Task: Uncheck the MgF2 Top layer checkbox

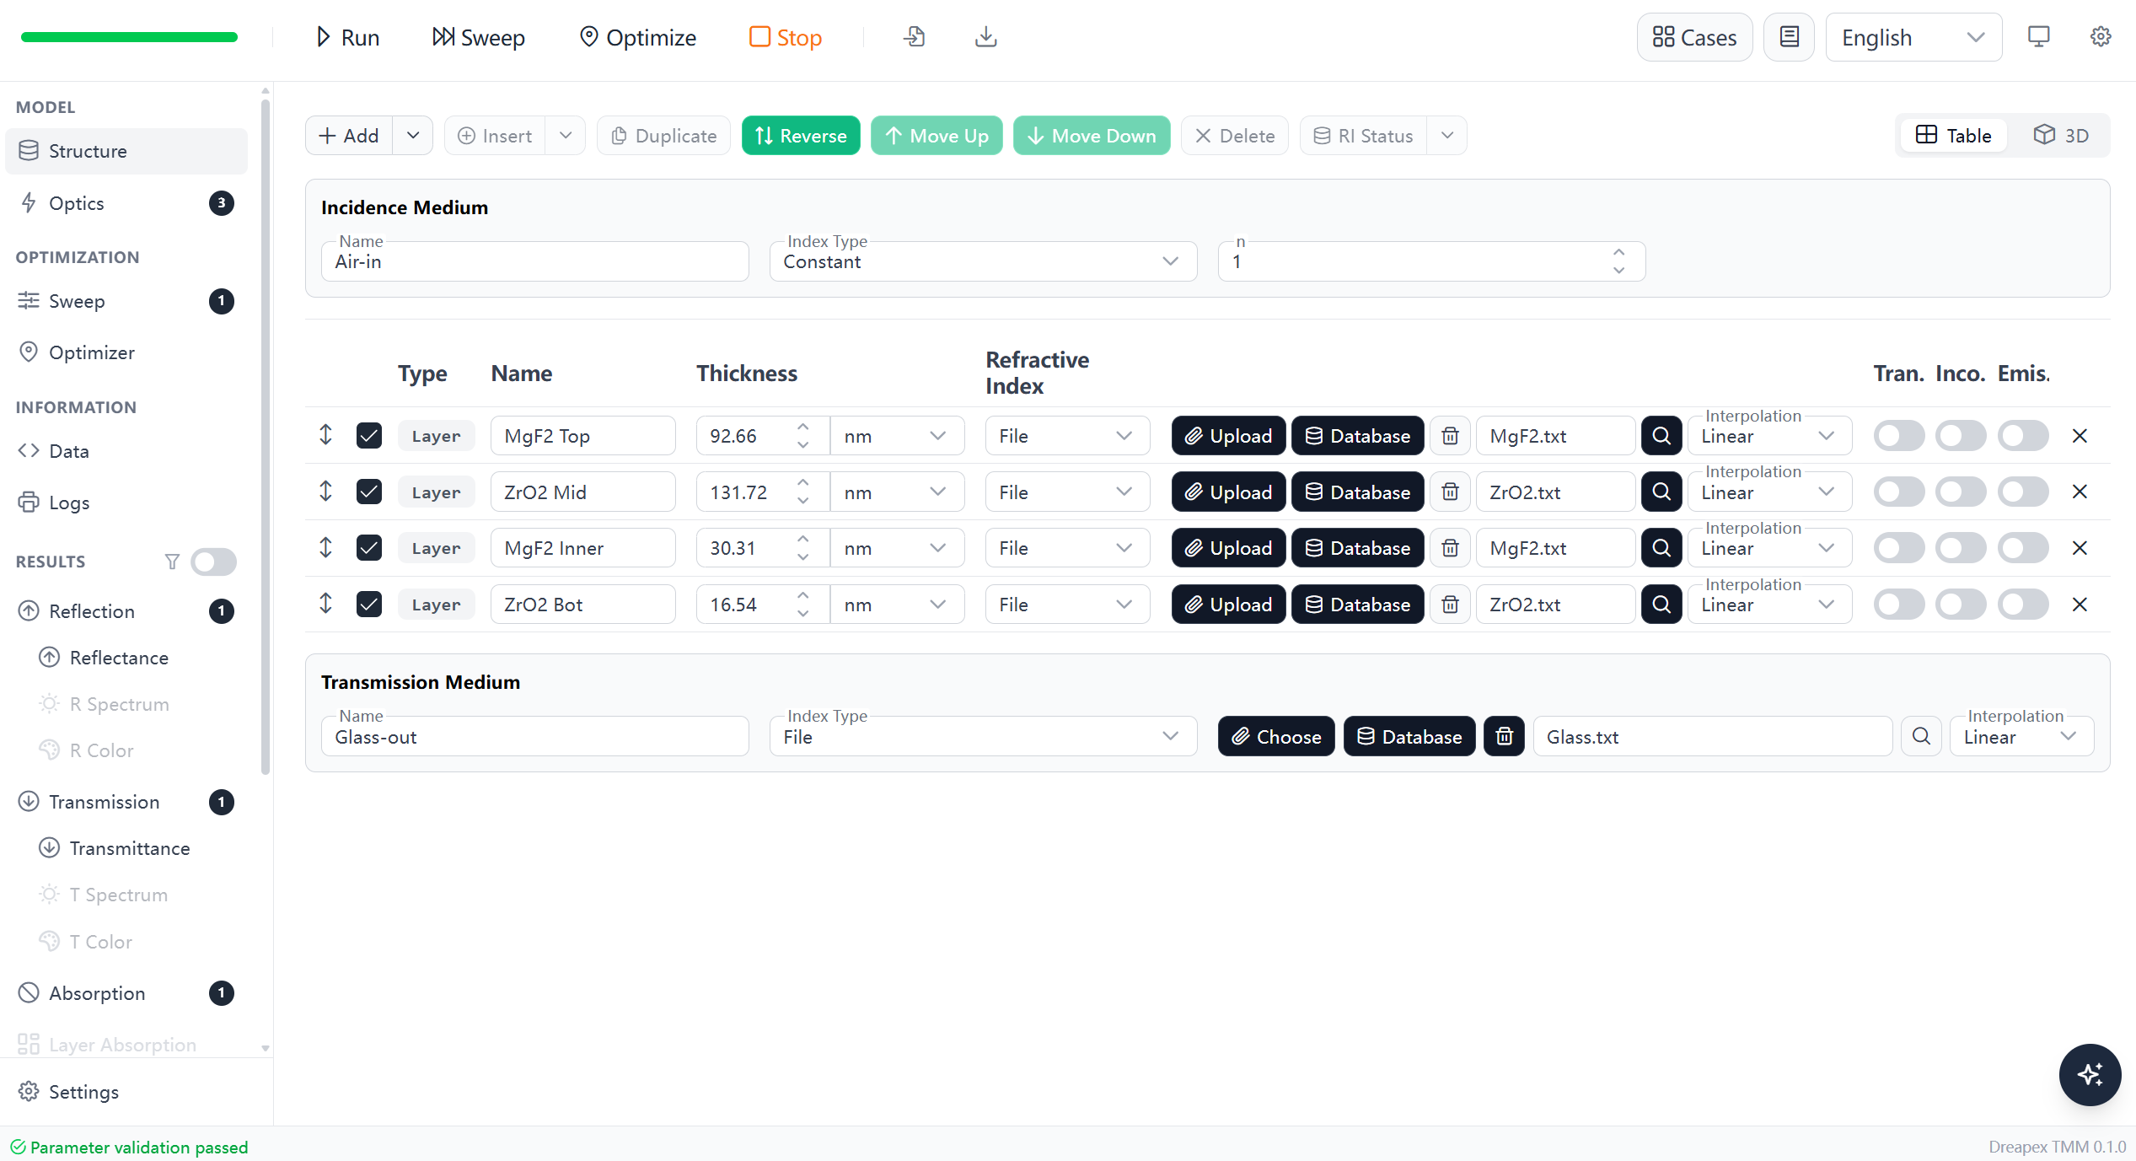Action: coord(369,436)
